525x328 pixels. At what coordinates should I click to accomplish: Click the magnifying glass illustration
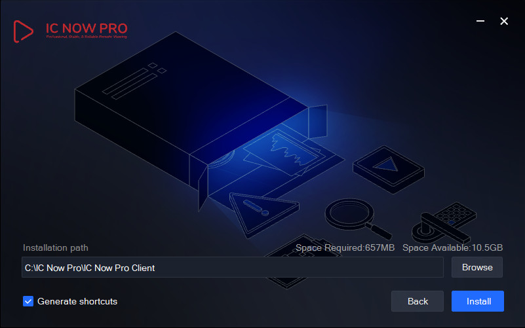click(x=357, y=219)
